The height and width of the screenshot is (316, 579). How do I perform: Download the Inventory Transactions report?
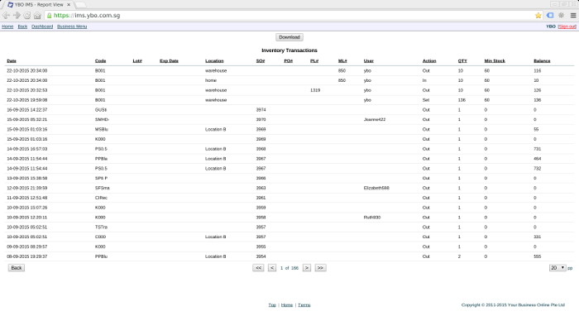point(289,37)
